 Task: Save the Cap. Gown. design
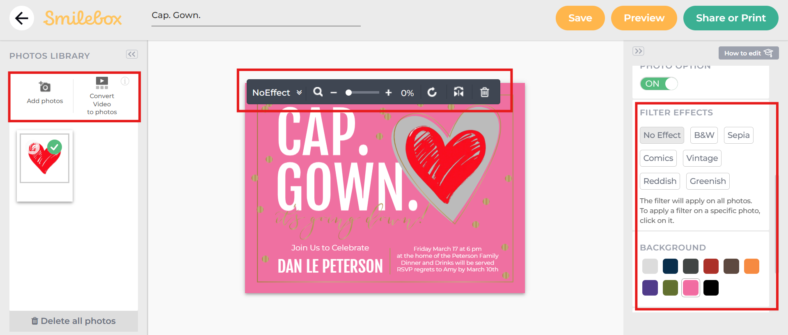580,18
